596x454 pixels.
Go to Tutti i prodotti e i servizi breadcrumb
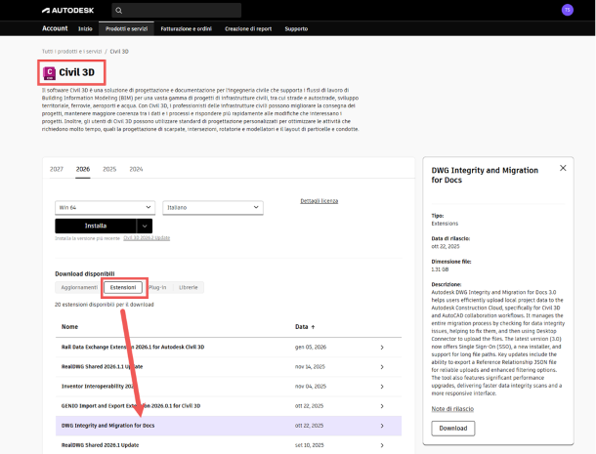tap(72, 52)
